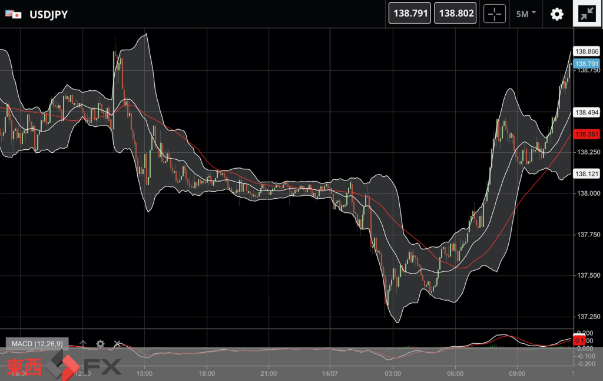Click the red 138.361 moving average label
Viewport: 603px width, 381px height.
click(x=587, y=134)
